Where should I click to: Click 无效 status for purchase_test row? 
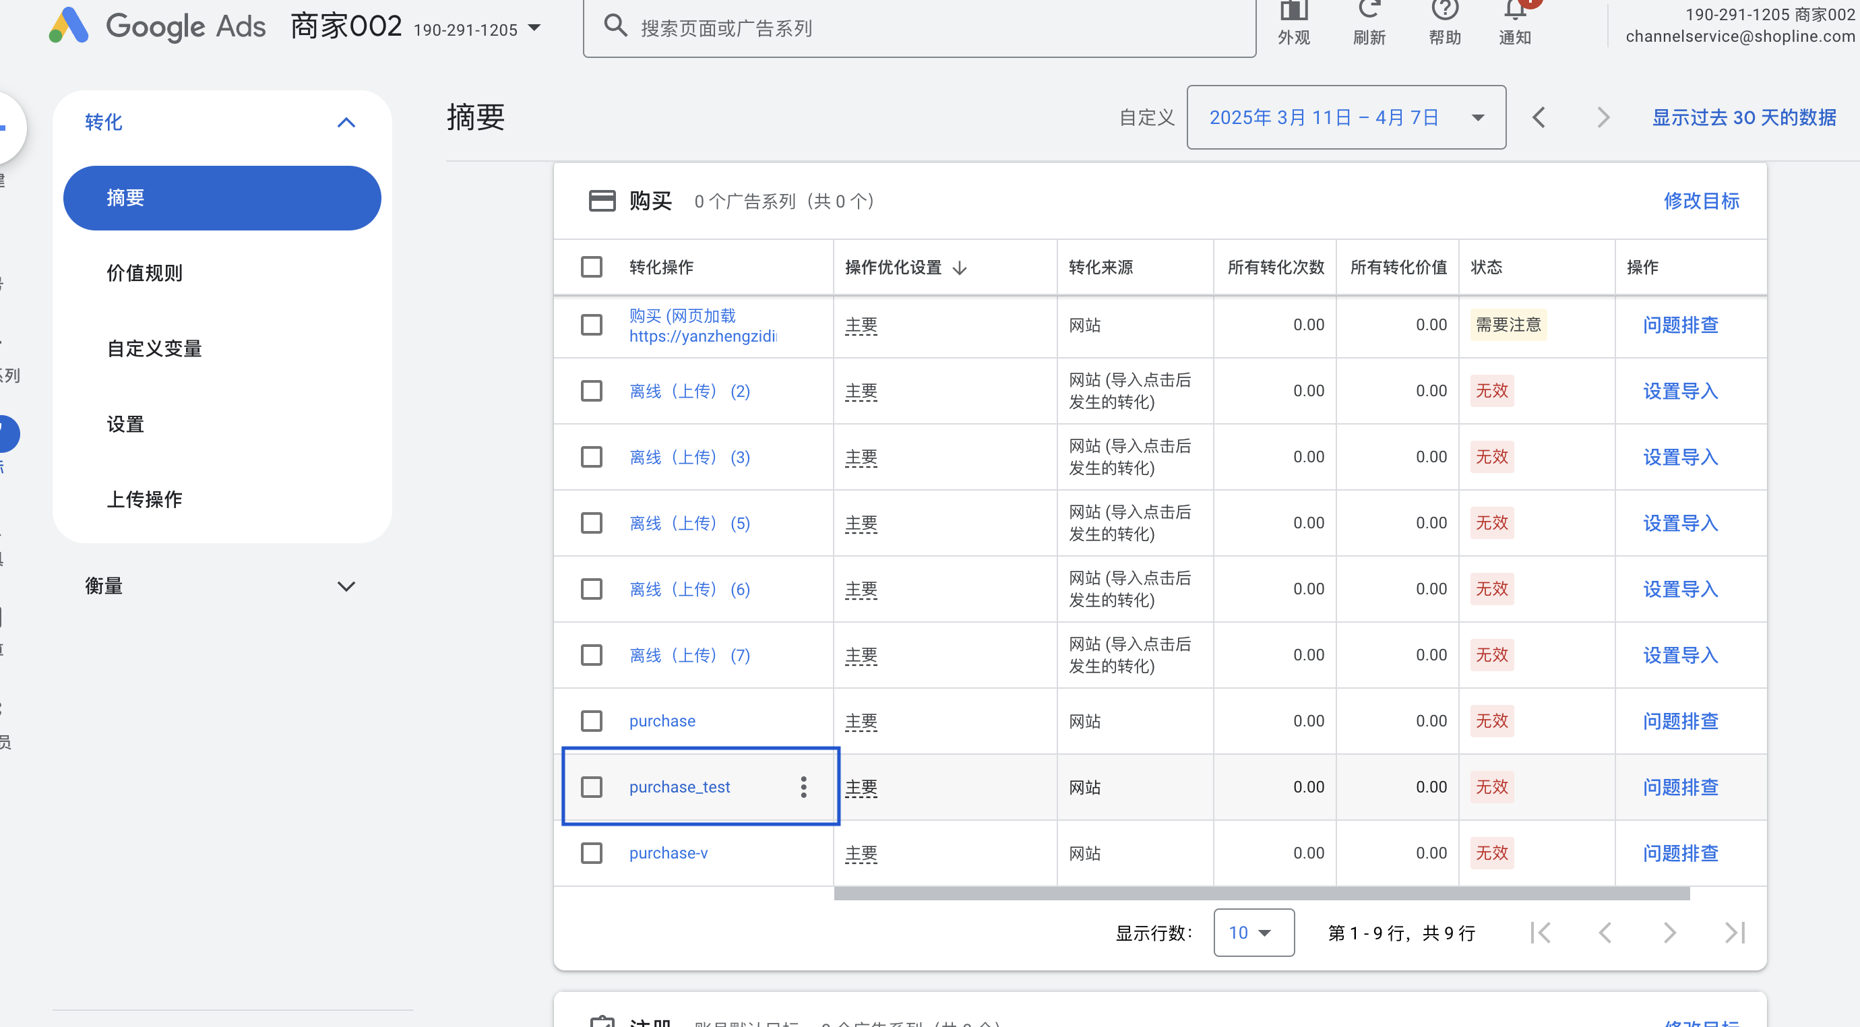(1492, 786)
